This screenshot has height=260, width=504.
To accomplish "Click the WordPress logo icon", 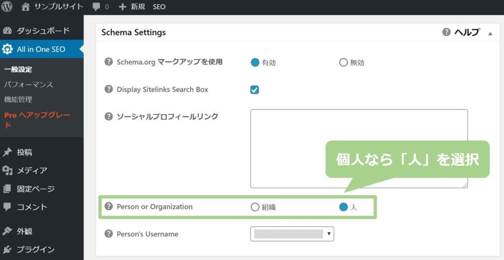I will pyautogui.click(x=7, y=6).
